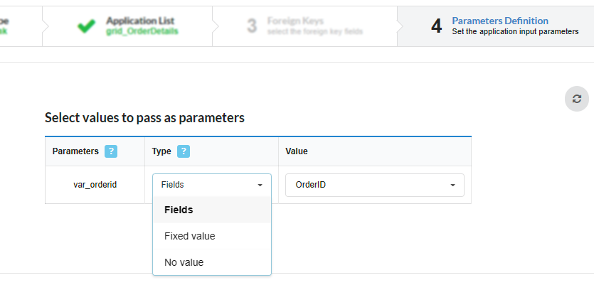The width and height of the screenshot is (594, 285).
Task: Click the caret arrow in the Type dropdown
Action: pyautogui.click(x=260, y=185)
